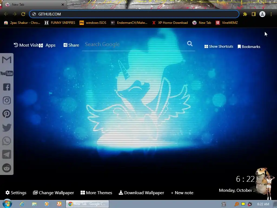
Task: Click Change Wallpaper
Action: (x=53, y=193)
